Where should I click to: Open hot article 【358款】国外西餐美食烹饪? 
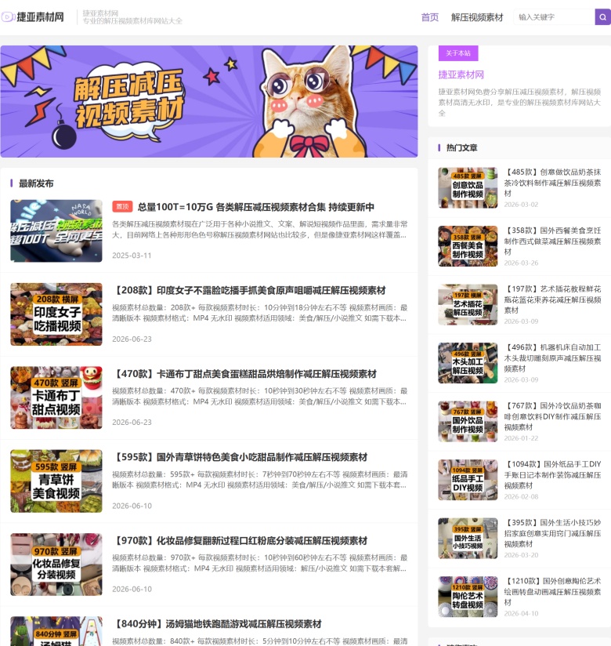point(552,241)
